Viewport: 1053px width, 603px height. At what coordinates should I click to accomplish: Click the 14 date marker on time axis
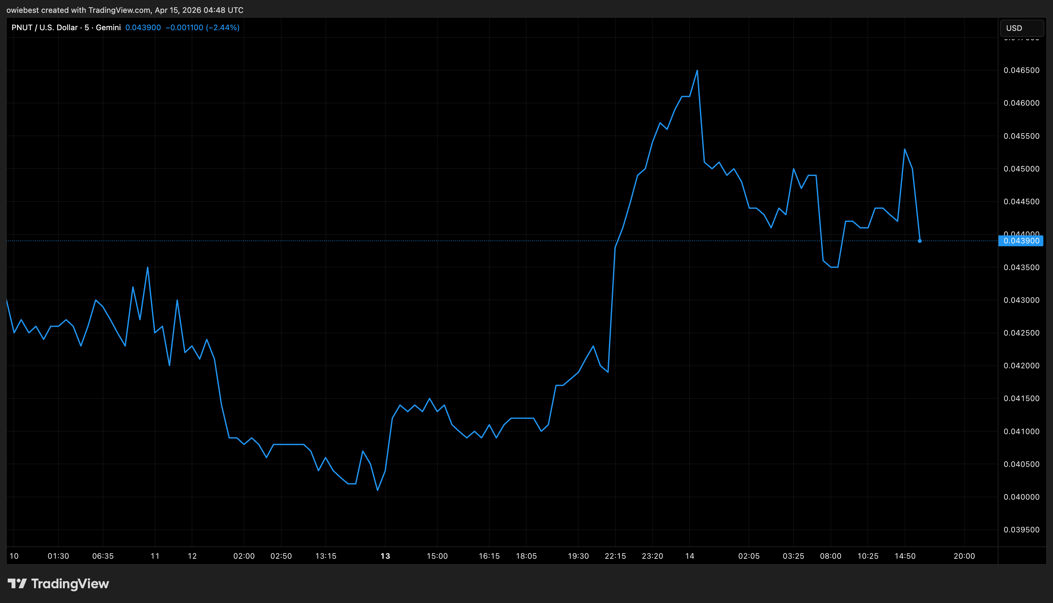[690, 556]
